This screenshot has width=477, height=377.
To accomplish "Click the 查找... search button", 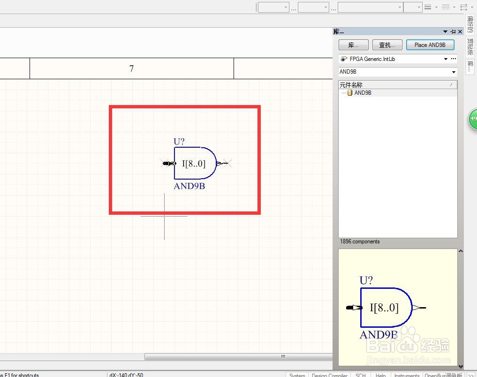I will tap(387, 45).
